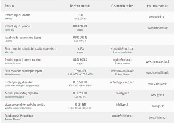This screenshot has width=174, height=123.
Task: Select the 8 800 28888 phone number
Action: [80, 26]
